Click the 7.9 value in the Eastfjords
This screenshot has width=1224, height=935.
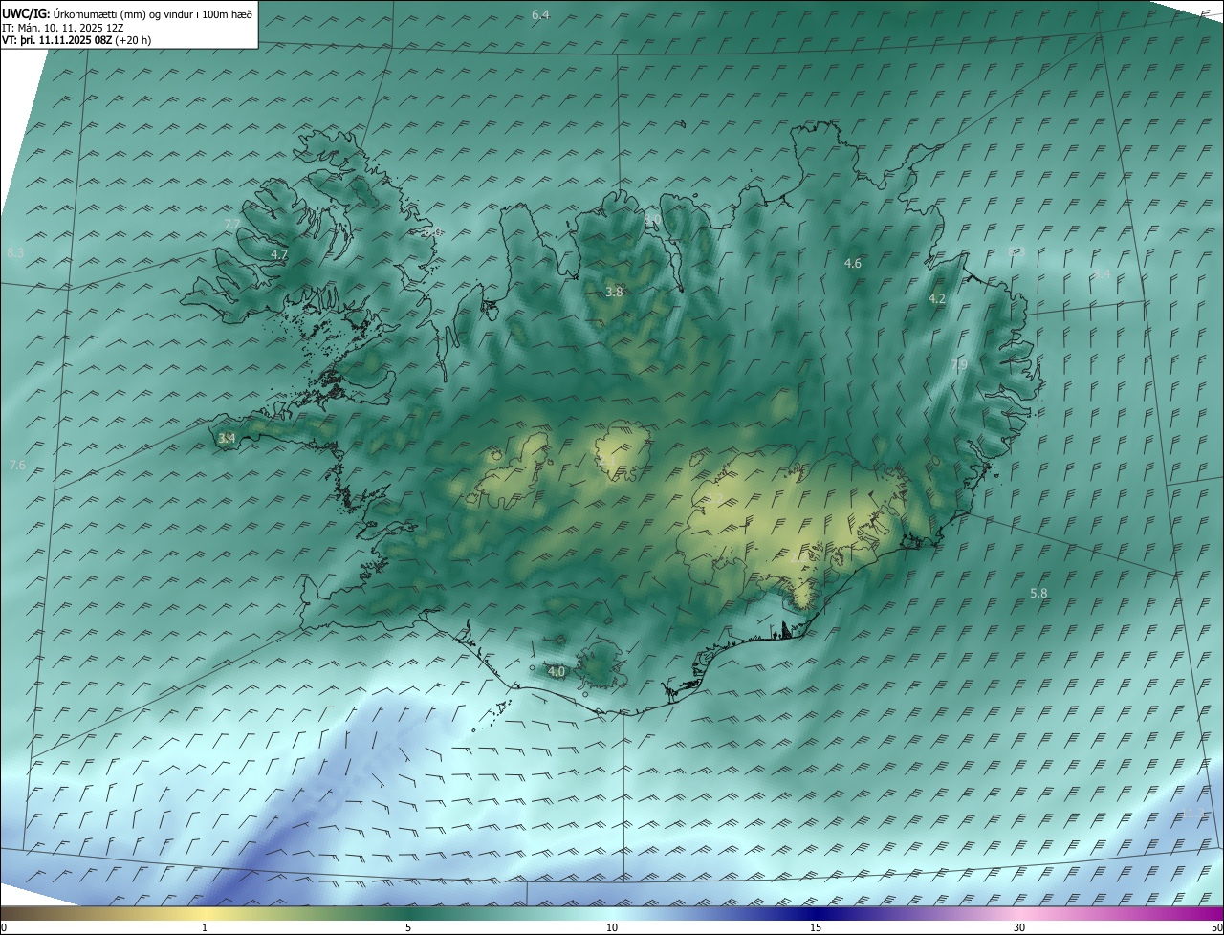(x=959, y=365)
